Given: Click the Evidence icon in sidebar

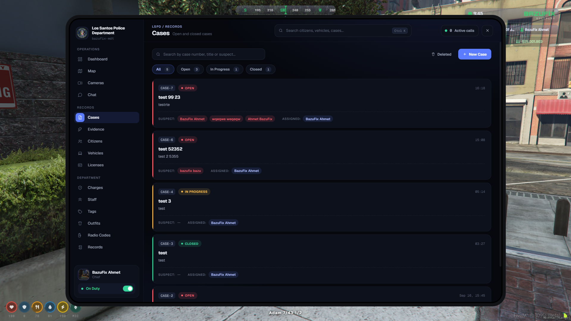Looking at the screenshot, I should pyautogui.click(x=80, y=129).
